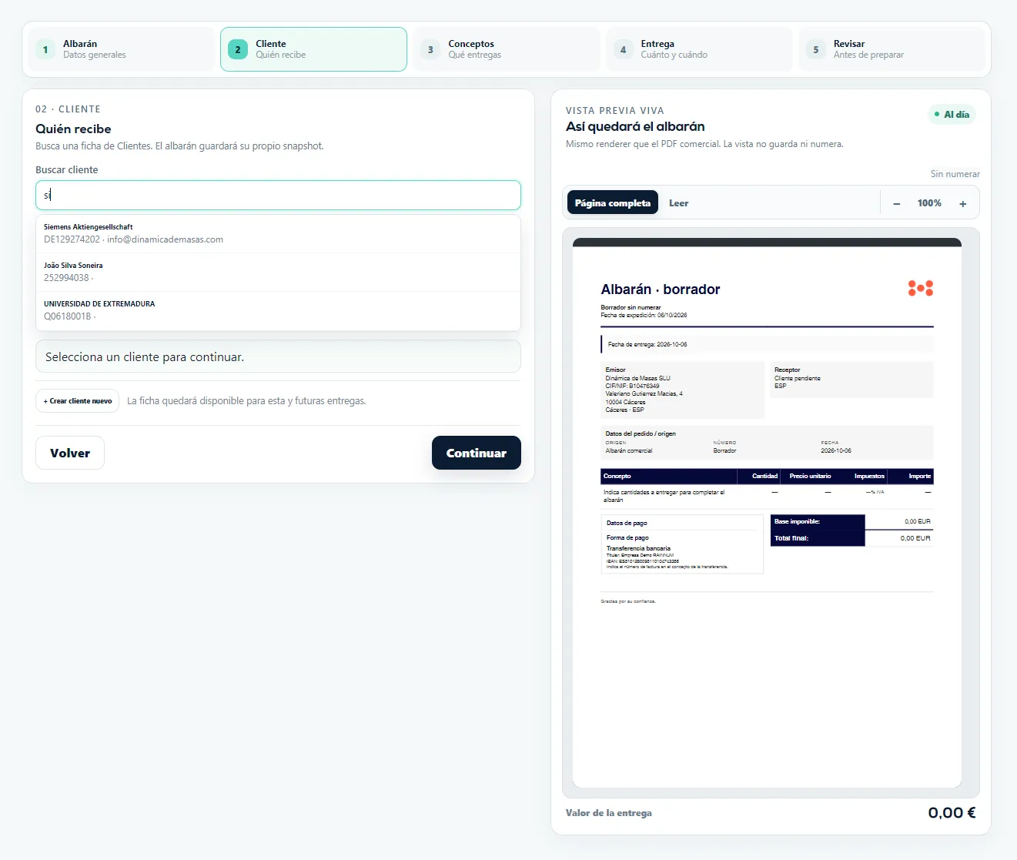The height and width of the screenshot is (860, 1017).
Task: Click the Emisor block in preview
Action: 683,390
